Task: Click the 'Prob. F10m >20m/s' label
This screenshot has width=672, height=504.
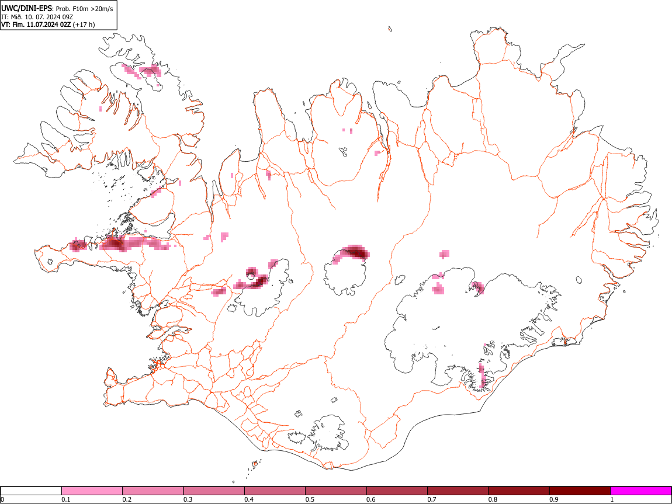Action: point(84,9)
